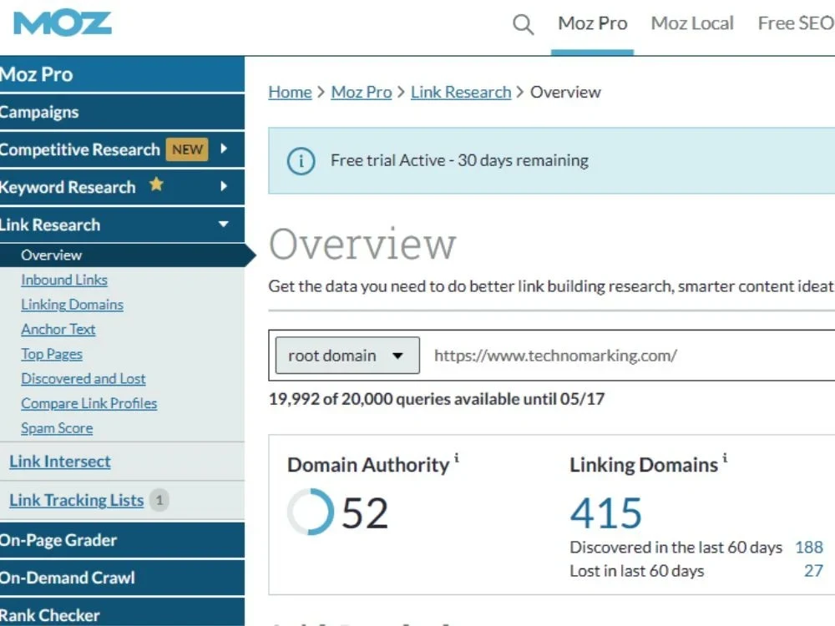Viewport: 835px width, 626px height.
Task: Click Linking Domains info superscript icon
Action: coord(725,457)
